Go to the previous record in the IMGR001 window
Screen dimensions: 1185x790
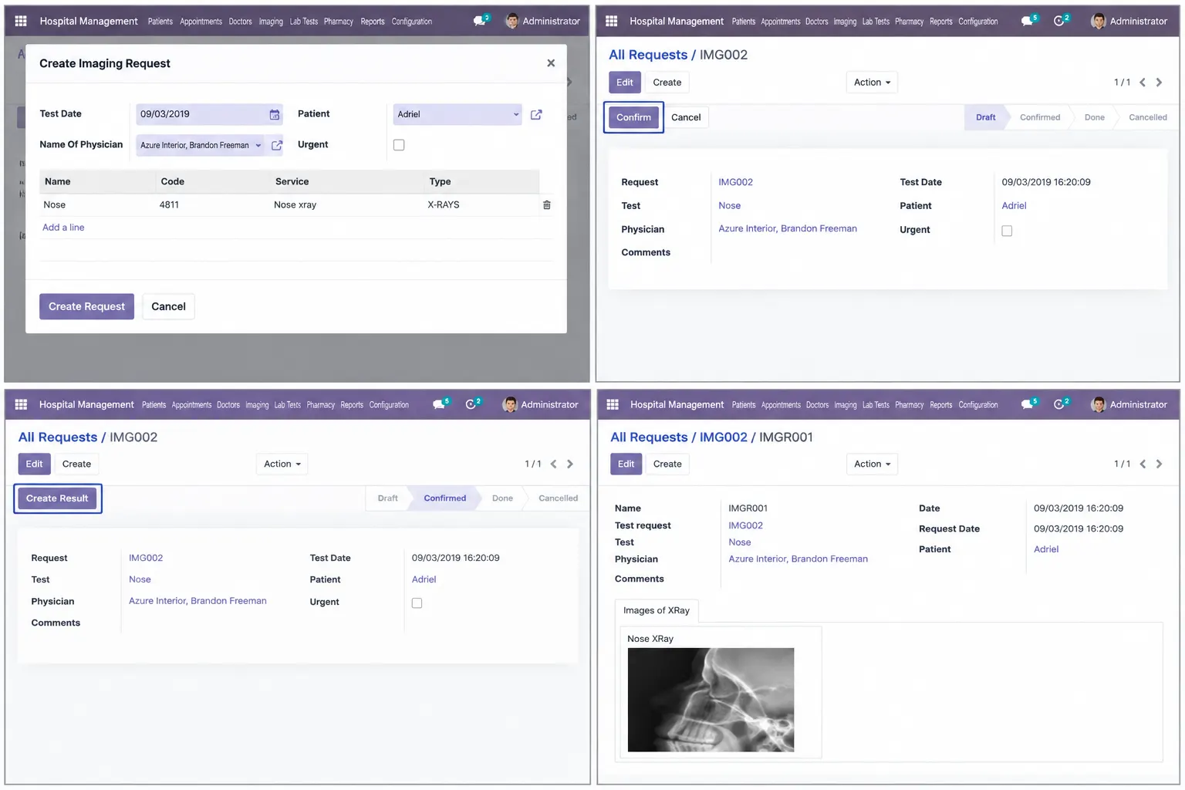tap(1143, 464)
